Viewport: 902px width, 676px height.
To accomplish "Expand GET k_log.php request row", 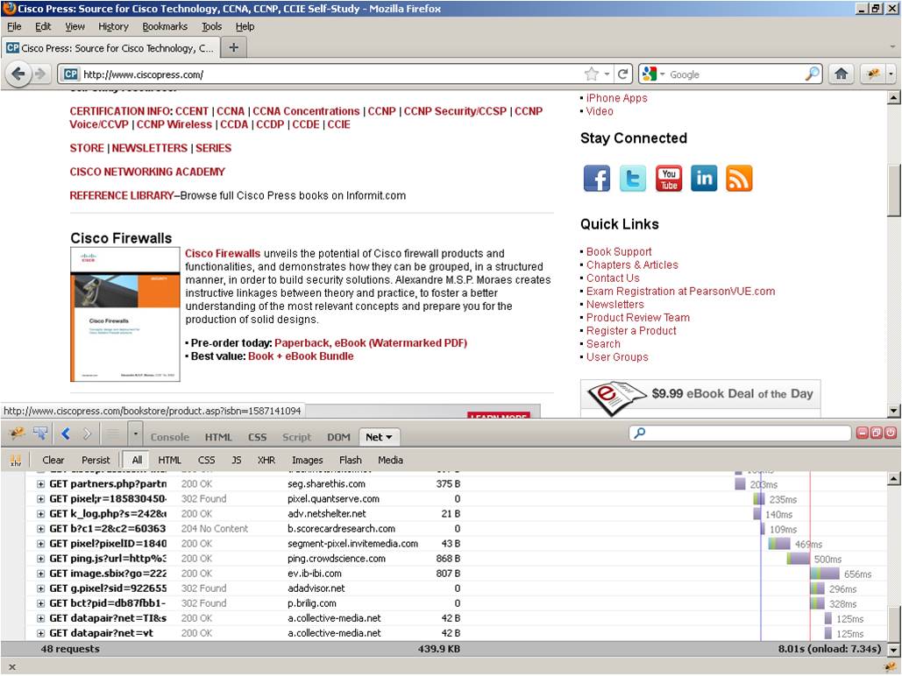I will 40,514.
